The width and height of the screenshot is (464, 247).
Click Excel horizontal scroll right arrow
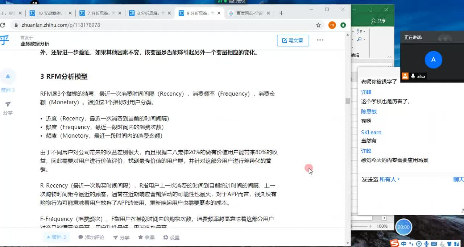point(385,218)
